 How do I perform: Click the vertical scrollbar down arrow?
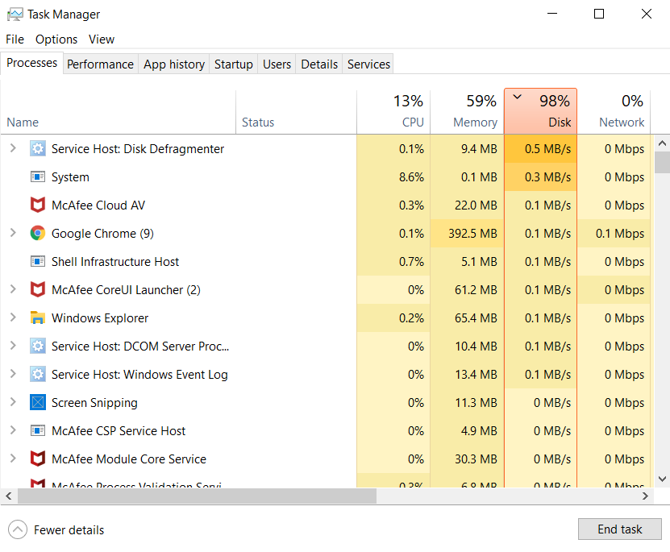662,479
